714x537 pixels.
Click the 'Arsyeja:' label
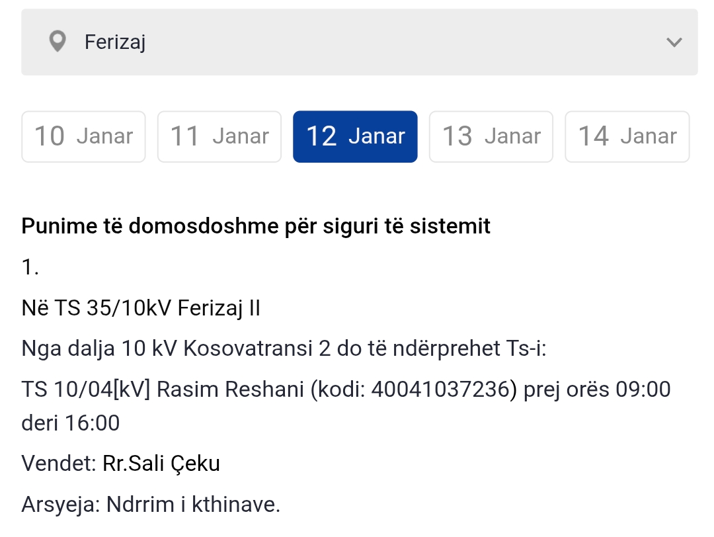coord(60,505)
